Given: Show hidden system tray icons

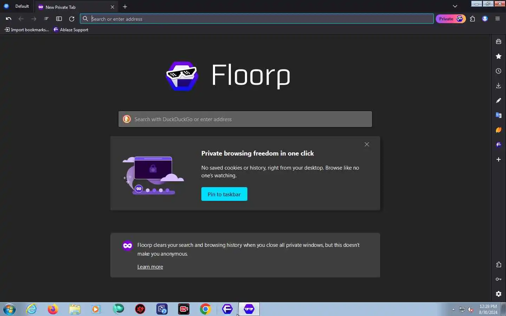Looking at the screenshot, I should point(454,309).
